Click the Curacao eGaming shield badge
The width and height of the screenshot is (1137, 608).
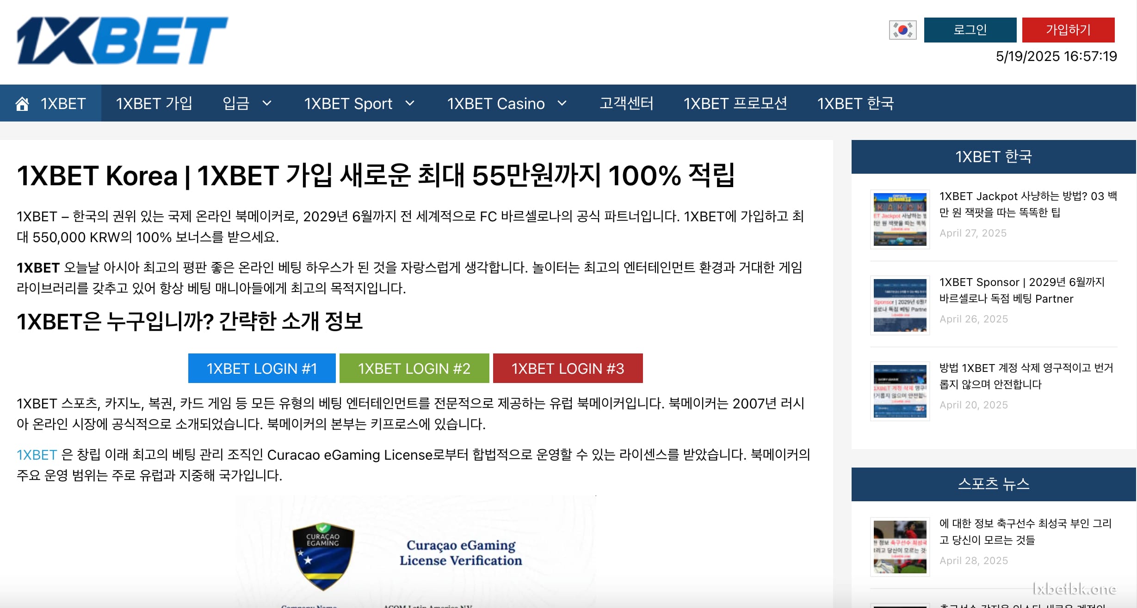[x=323, y=556]
